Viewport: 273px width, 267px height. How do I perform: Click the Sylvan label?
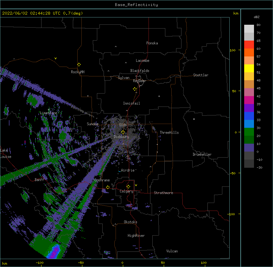(x=124, y=78)
